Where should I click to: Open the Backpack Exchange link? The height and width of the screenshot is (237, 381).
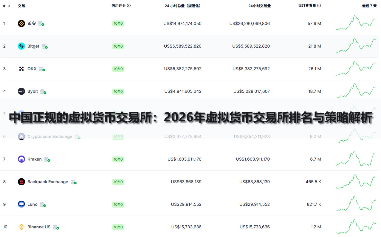(48, 182)
